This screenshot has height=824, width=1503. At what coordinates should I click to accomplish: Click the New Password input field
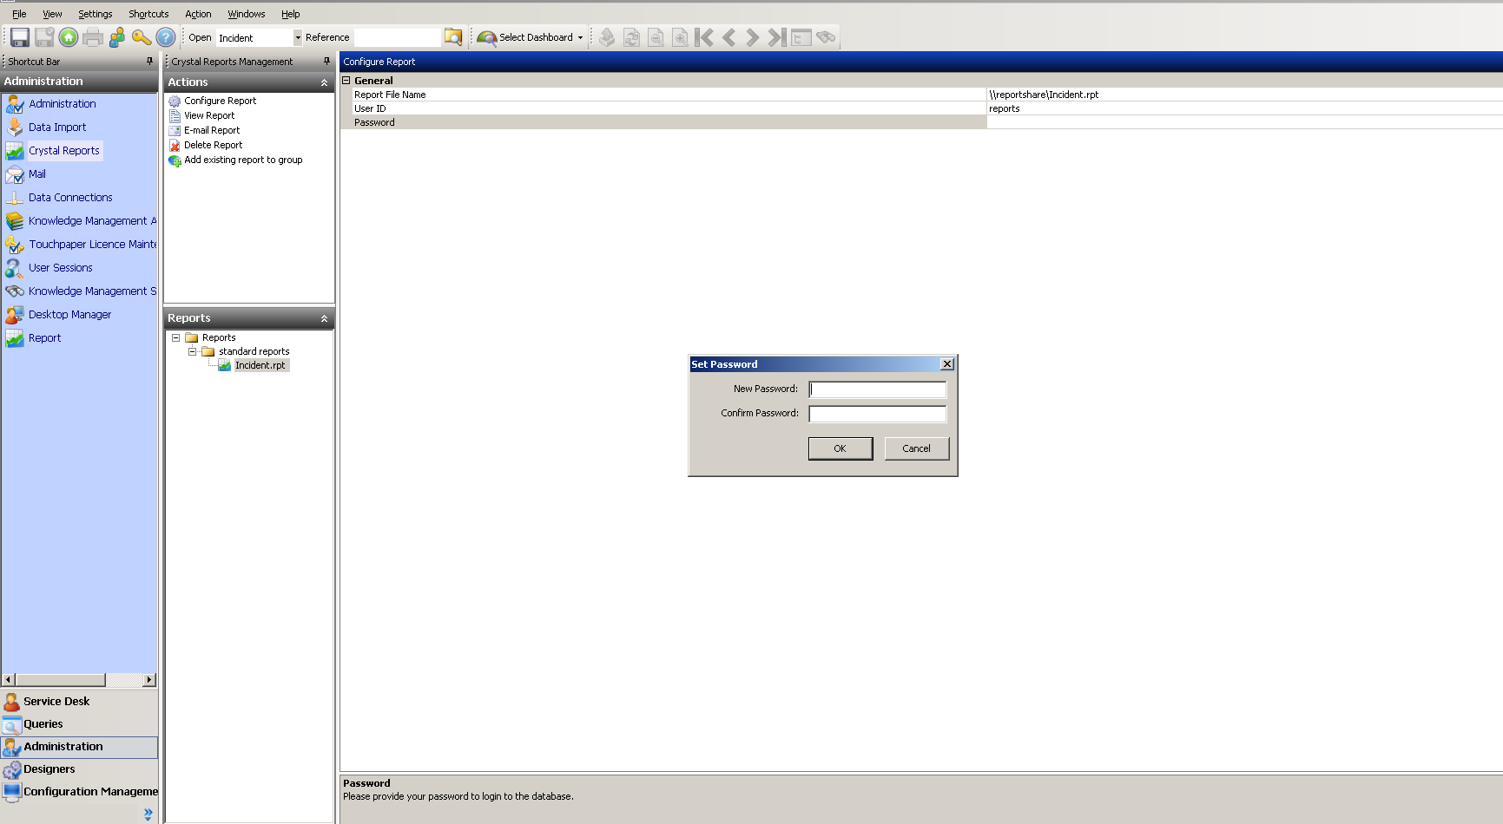click(x=877, y=389)
